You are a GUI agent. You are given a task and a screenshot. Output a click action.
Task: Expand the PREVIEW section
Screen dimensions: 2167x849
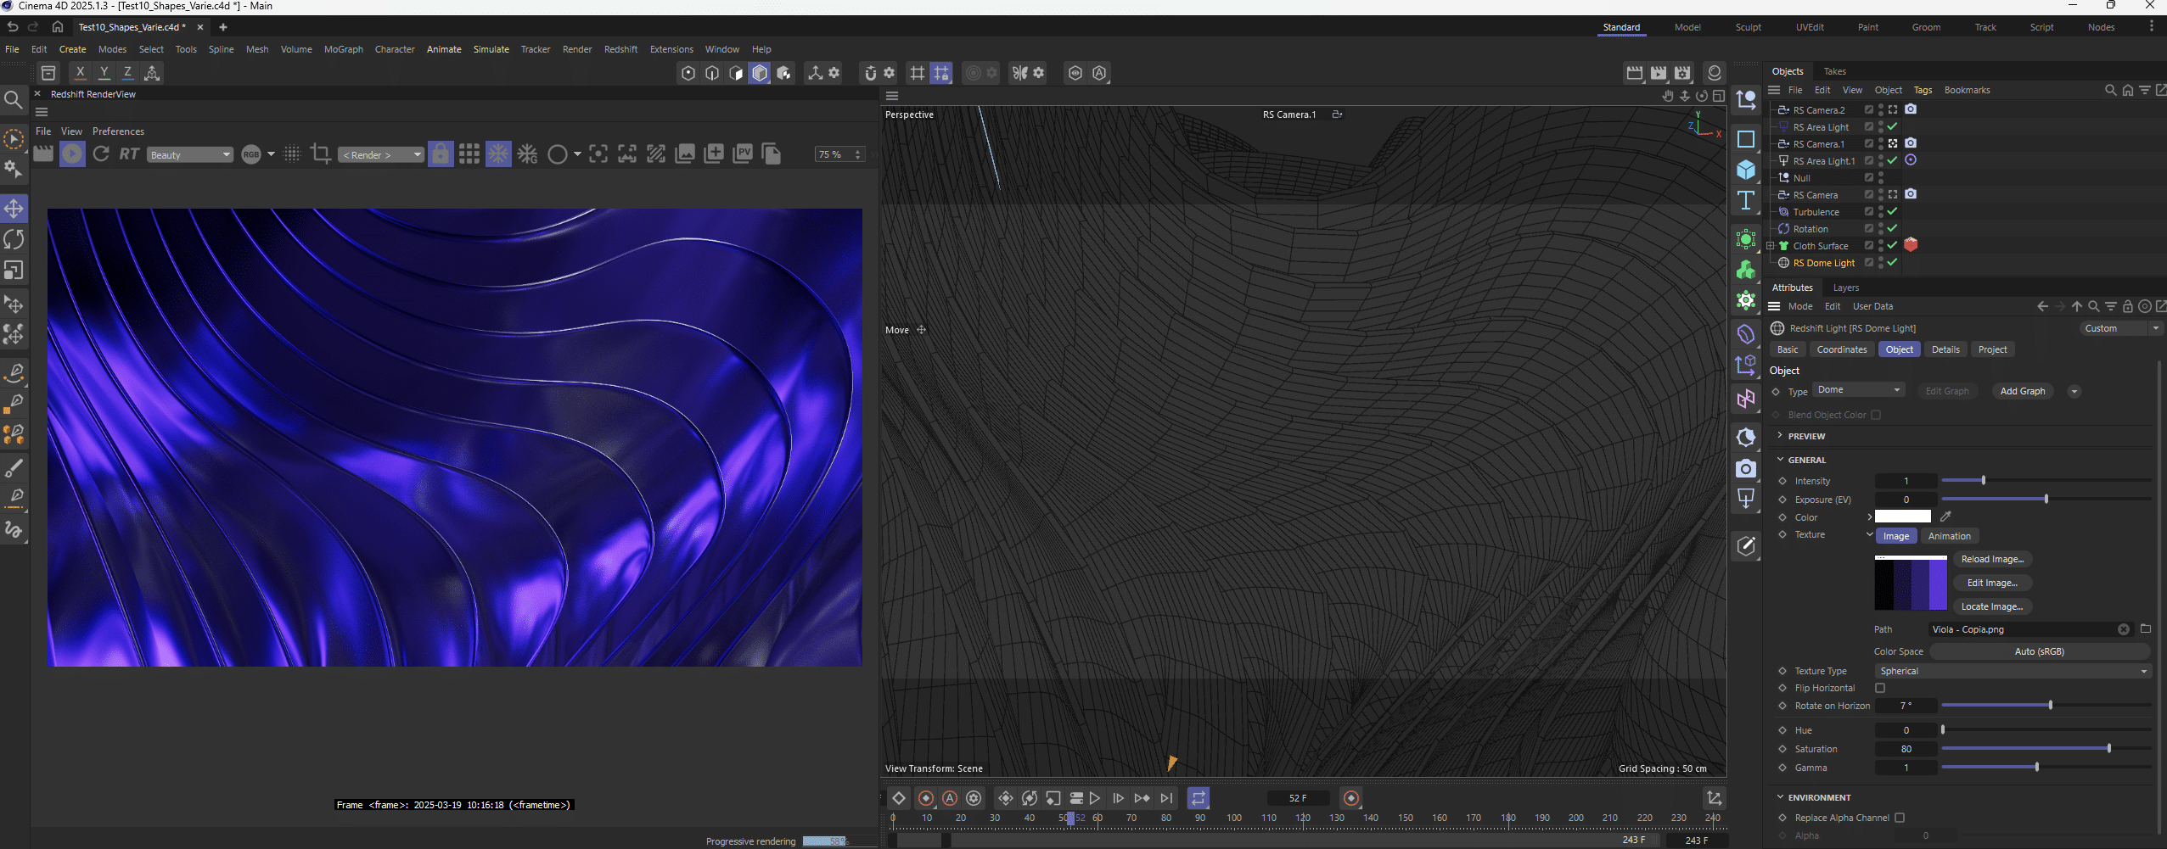click(1781, 436)
